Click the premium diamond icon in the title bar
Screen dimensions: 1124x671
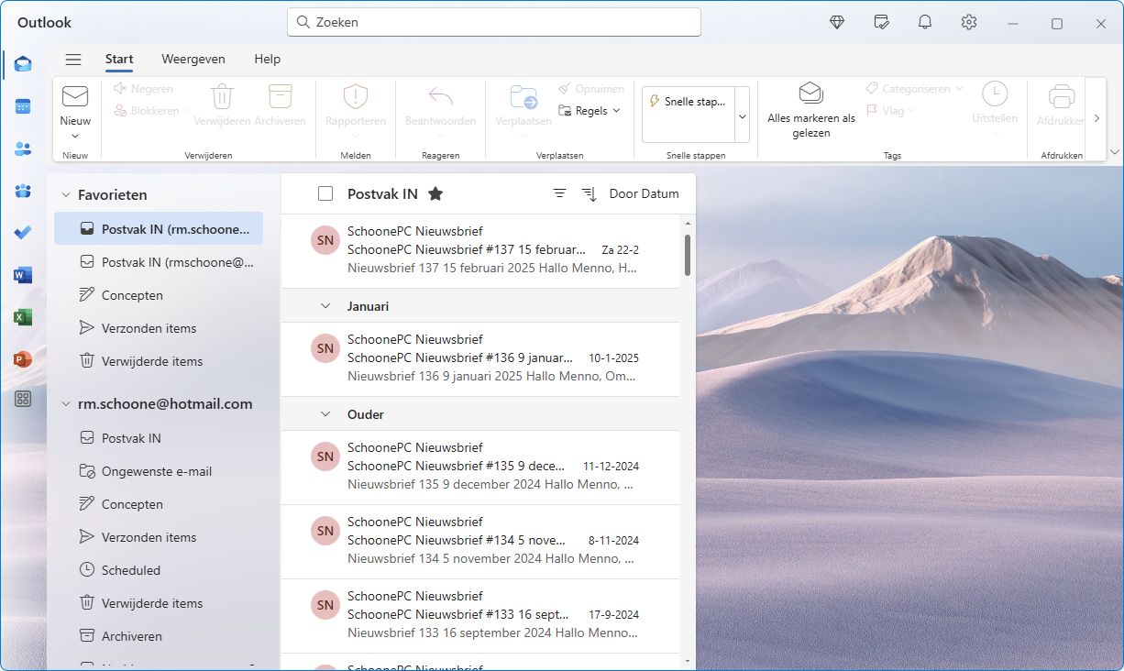click(x=837, y=22)
